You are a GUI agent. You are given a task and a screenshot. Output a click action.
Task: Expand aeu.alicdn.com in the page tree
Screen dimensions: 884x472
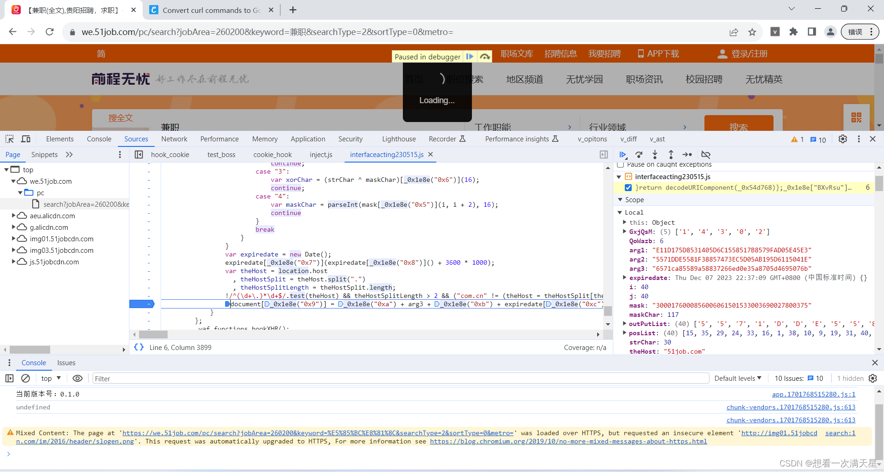pos(13,216)
